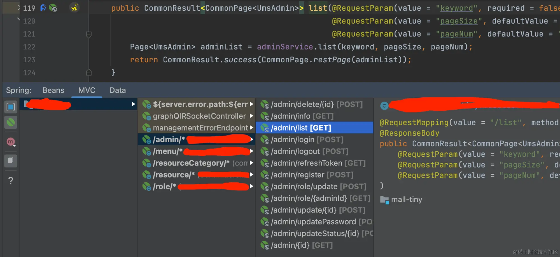The width and height of the screenshot is (560, 257).
Task: Click the "keyword" string in details panel
Action: pyautogui.click(x=520, y=154)
